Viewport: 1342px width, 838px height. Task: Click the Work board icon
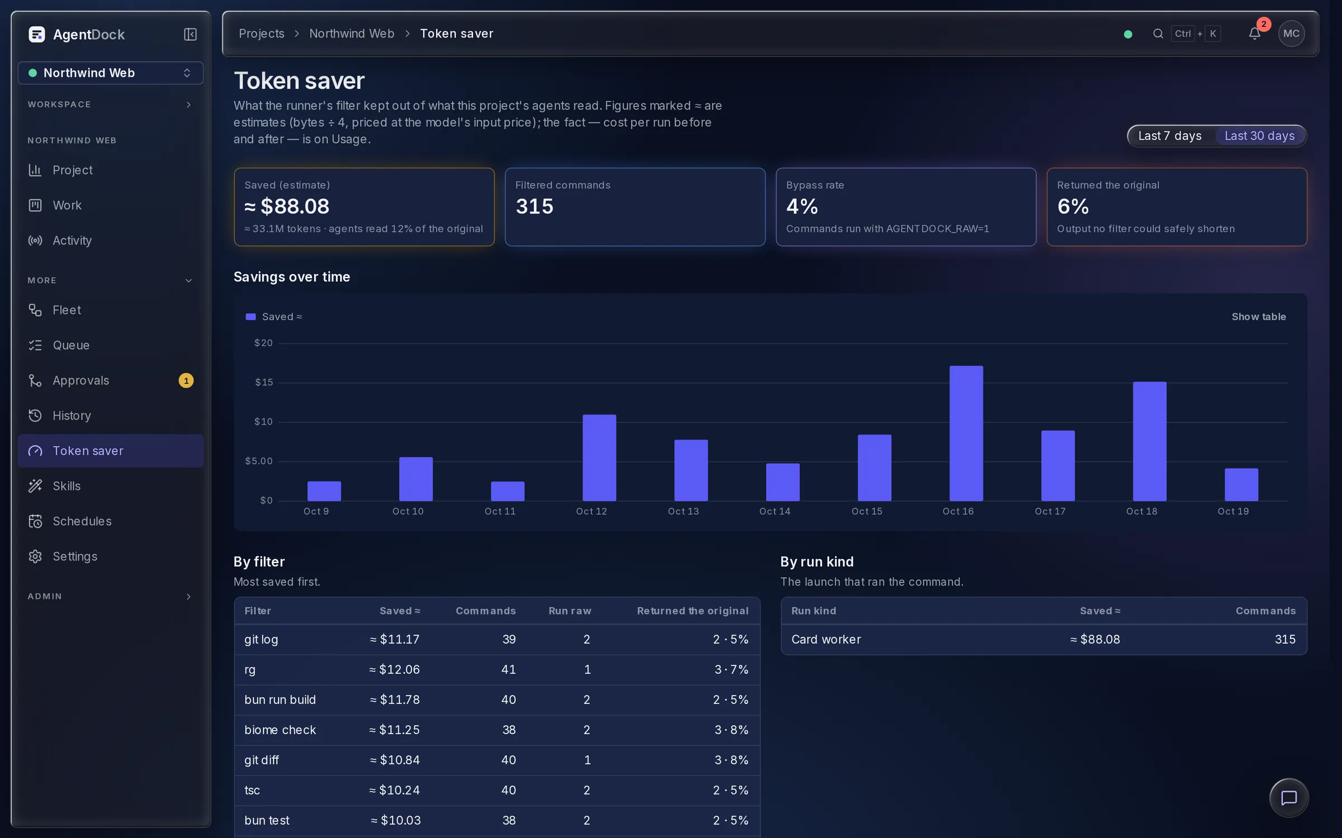[x=35, y=205]
